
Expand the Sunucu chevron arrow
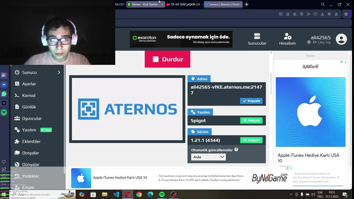tap(59, 72)
